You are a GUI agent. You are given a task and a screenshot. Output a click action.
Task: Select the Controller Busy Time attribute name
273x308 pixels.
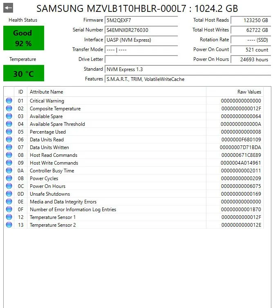coord(52,171)
